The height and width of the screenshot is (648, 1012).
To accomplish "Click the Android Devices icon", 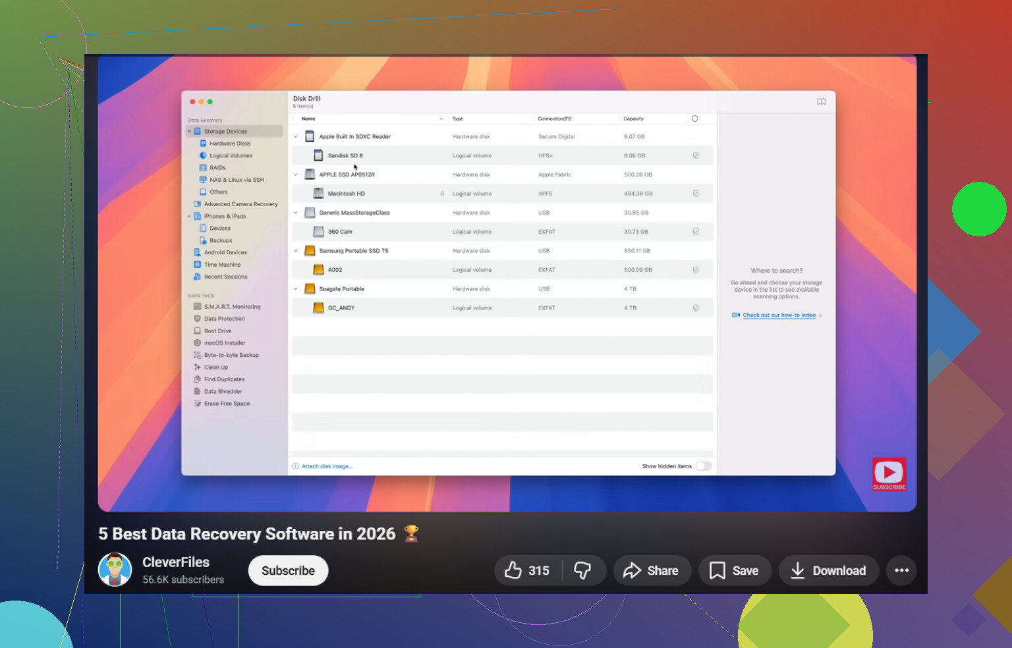I will tap(197, 252).
